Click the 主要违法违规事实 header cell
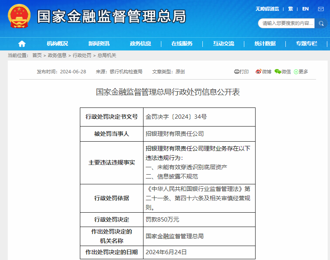The image size is (330, 260). (112, 163)
